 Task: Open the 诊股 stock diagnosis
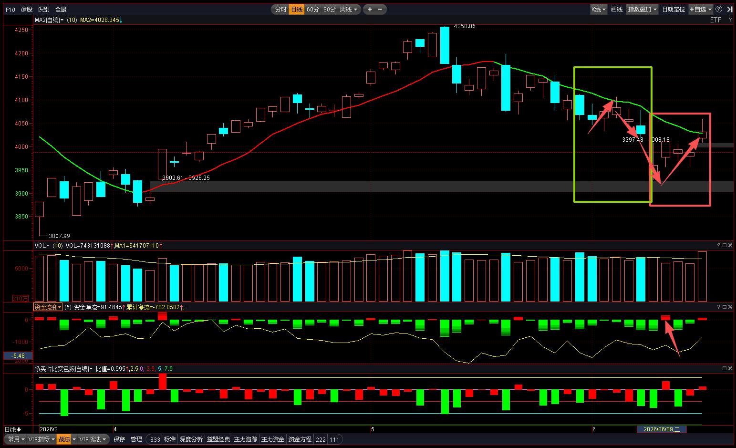pos(27,10)
